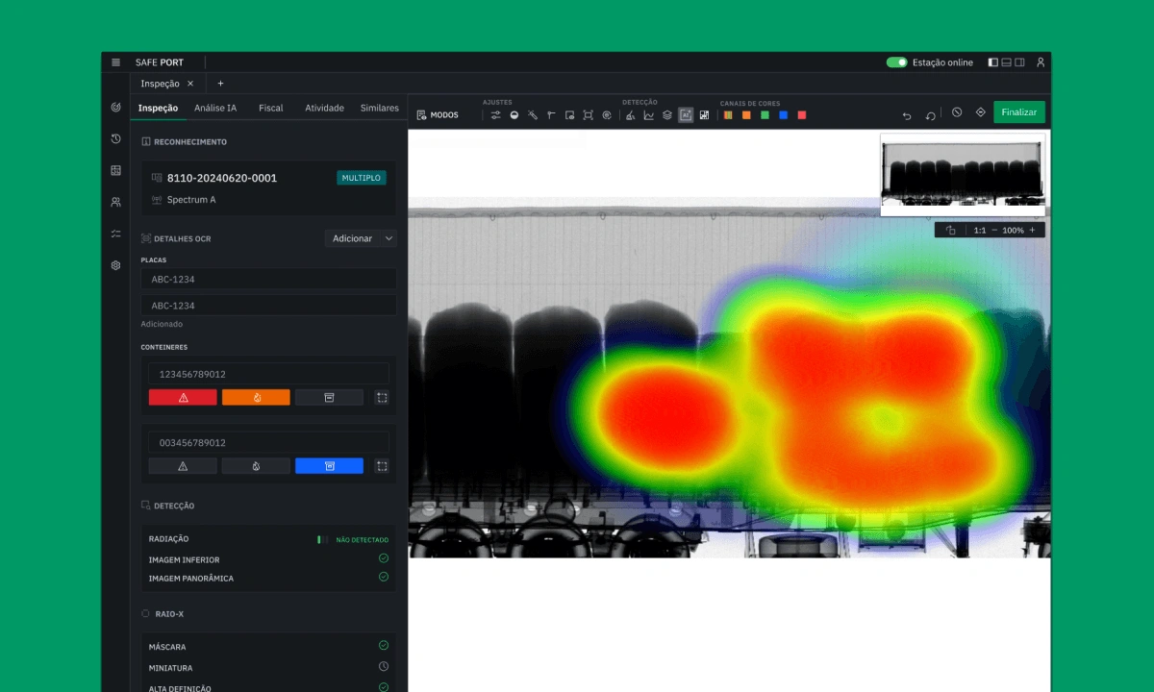Click the container 123456789012 number field

click(x=268, y=374)
